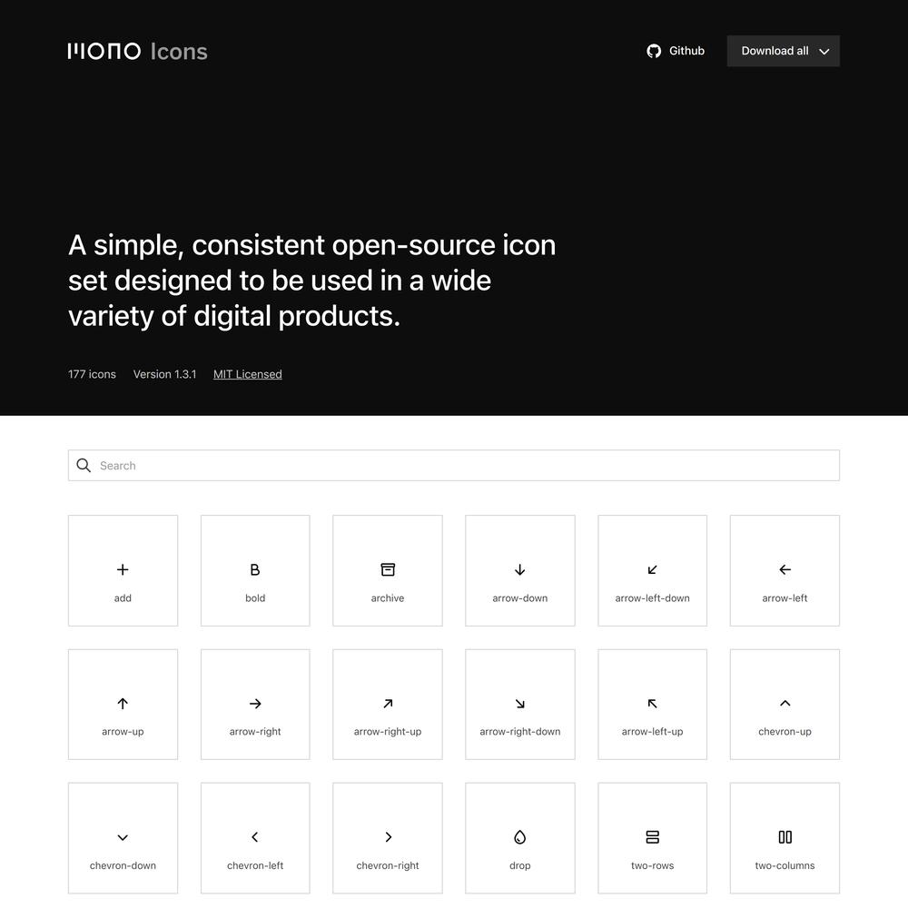Click the arrow-right-down icon card

pyautogui.click(x=519, y=705)
